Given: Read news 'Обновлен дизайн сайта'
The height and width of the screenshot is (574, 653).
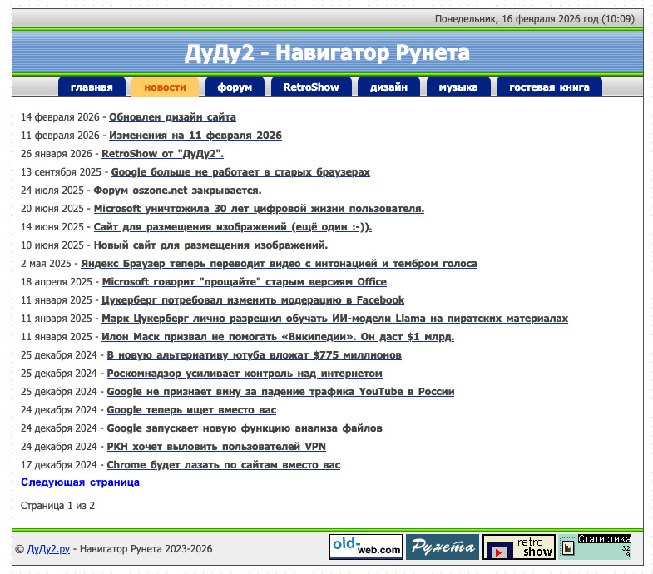Looking at the screenshot, I should [x=172, y=117].
